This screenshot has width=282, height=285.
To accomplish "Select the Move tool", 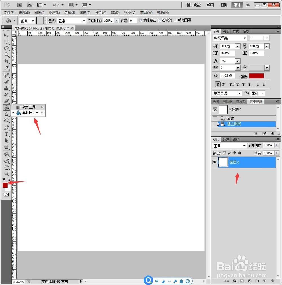I will 6,35.
